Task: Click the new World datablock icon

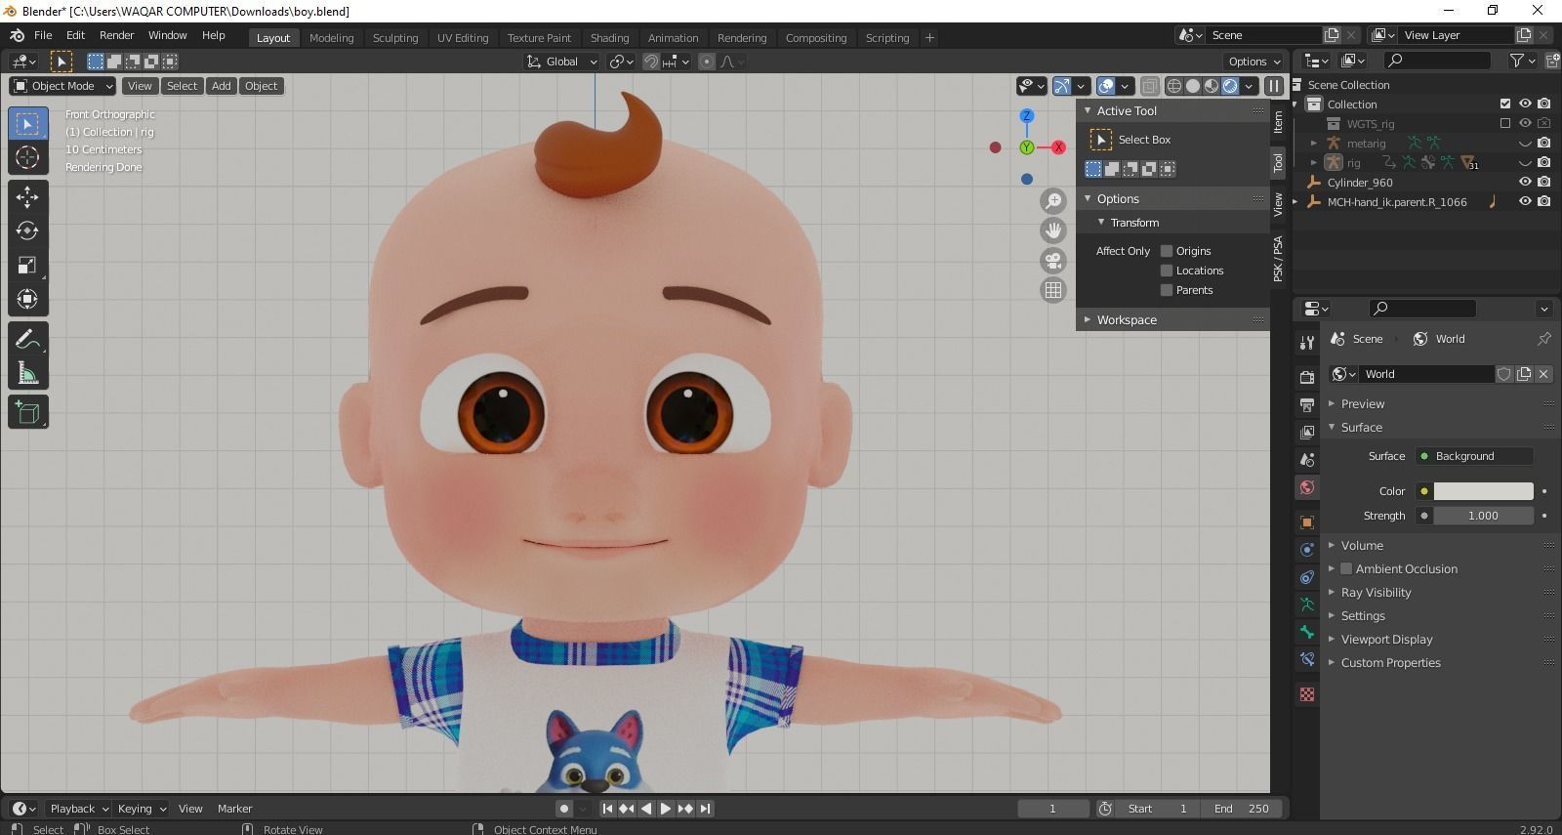Action: coord(1524,374)
